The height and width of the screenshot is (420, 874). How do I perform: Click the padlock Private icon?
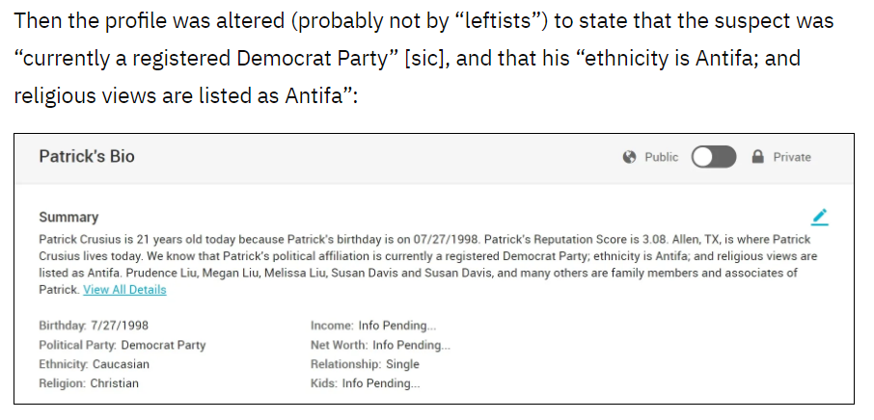[757, 157]
